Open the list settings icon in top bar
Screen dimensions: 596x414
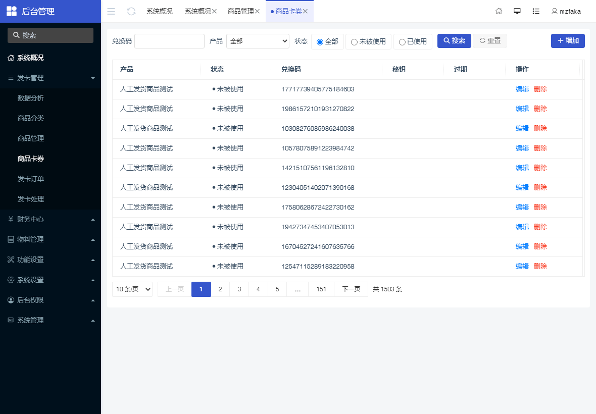point(536,11)
